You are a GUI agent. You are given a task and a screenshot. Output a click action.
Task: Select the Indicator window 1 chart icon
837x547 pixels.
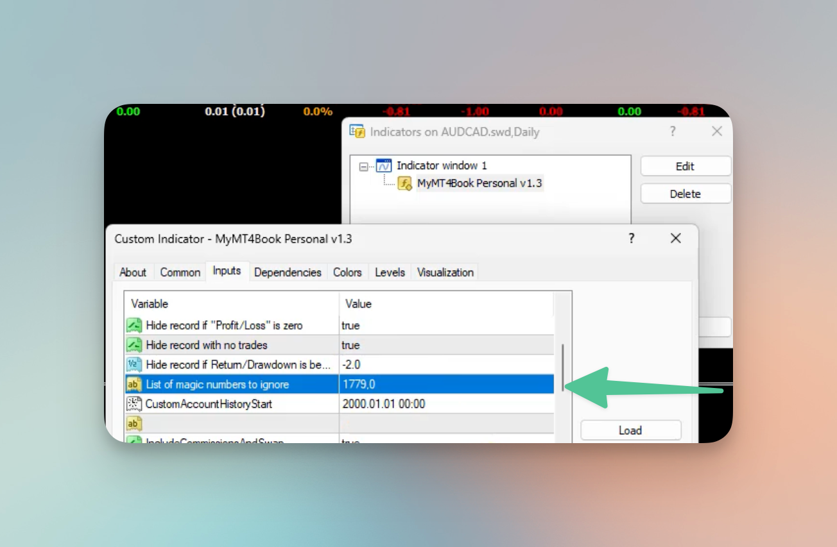tap(384, 165)
